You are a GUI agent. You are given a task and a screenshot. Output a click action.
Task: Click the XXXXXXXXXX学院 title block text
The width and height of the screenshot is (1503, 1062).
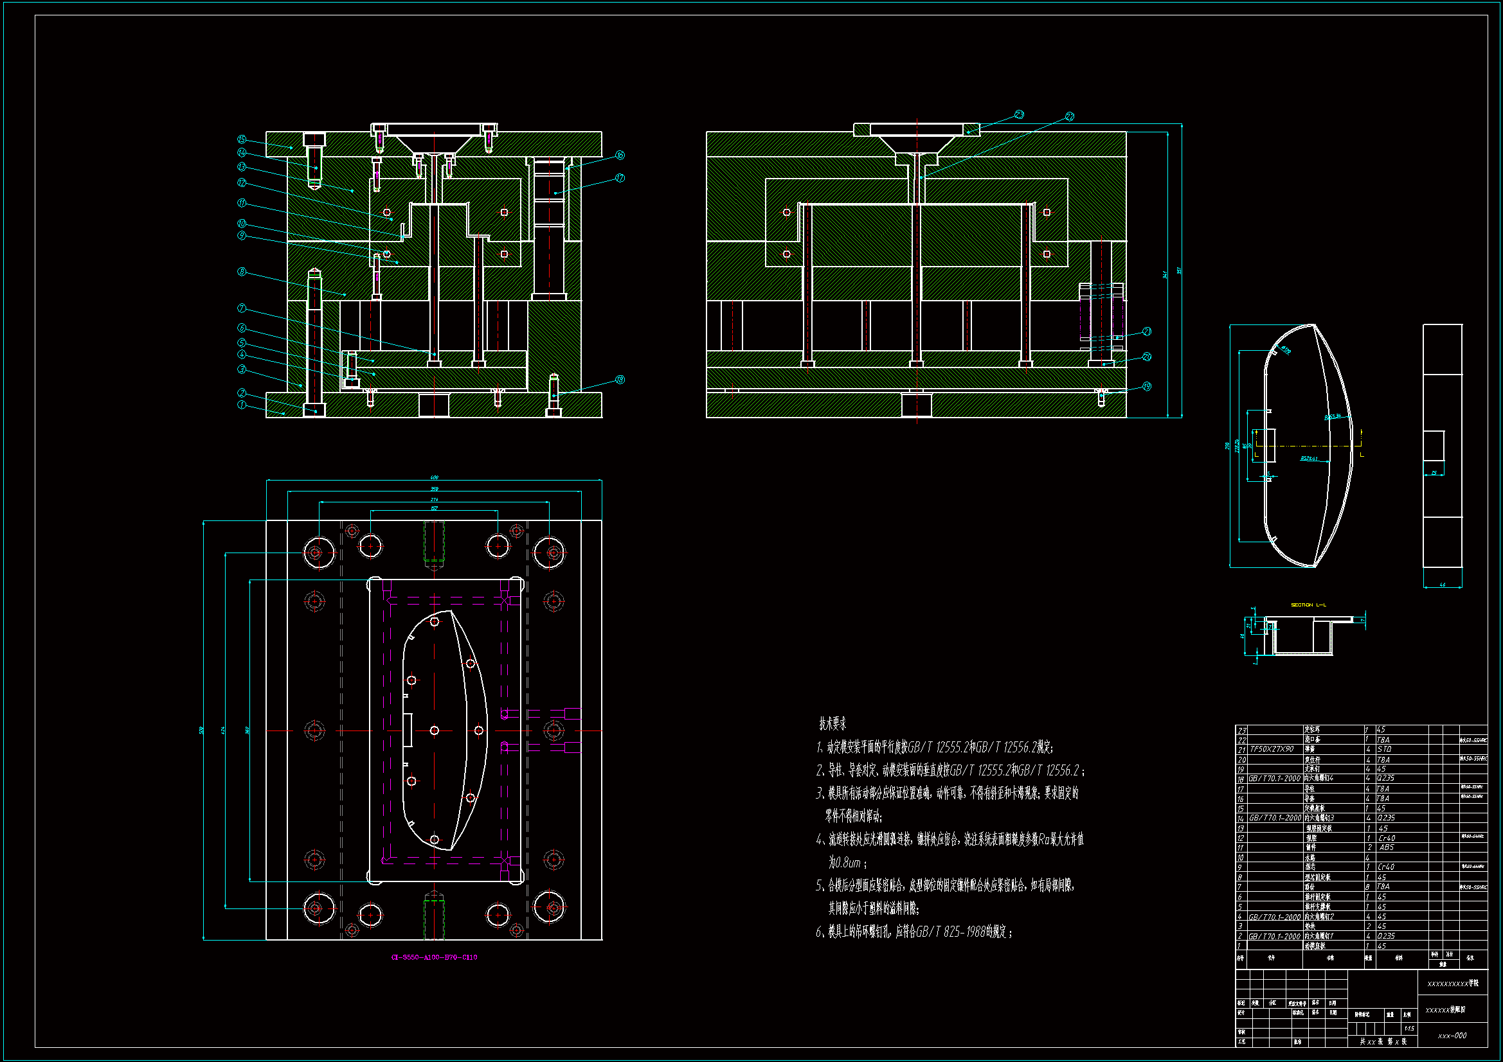pos(1452,984)
